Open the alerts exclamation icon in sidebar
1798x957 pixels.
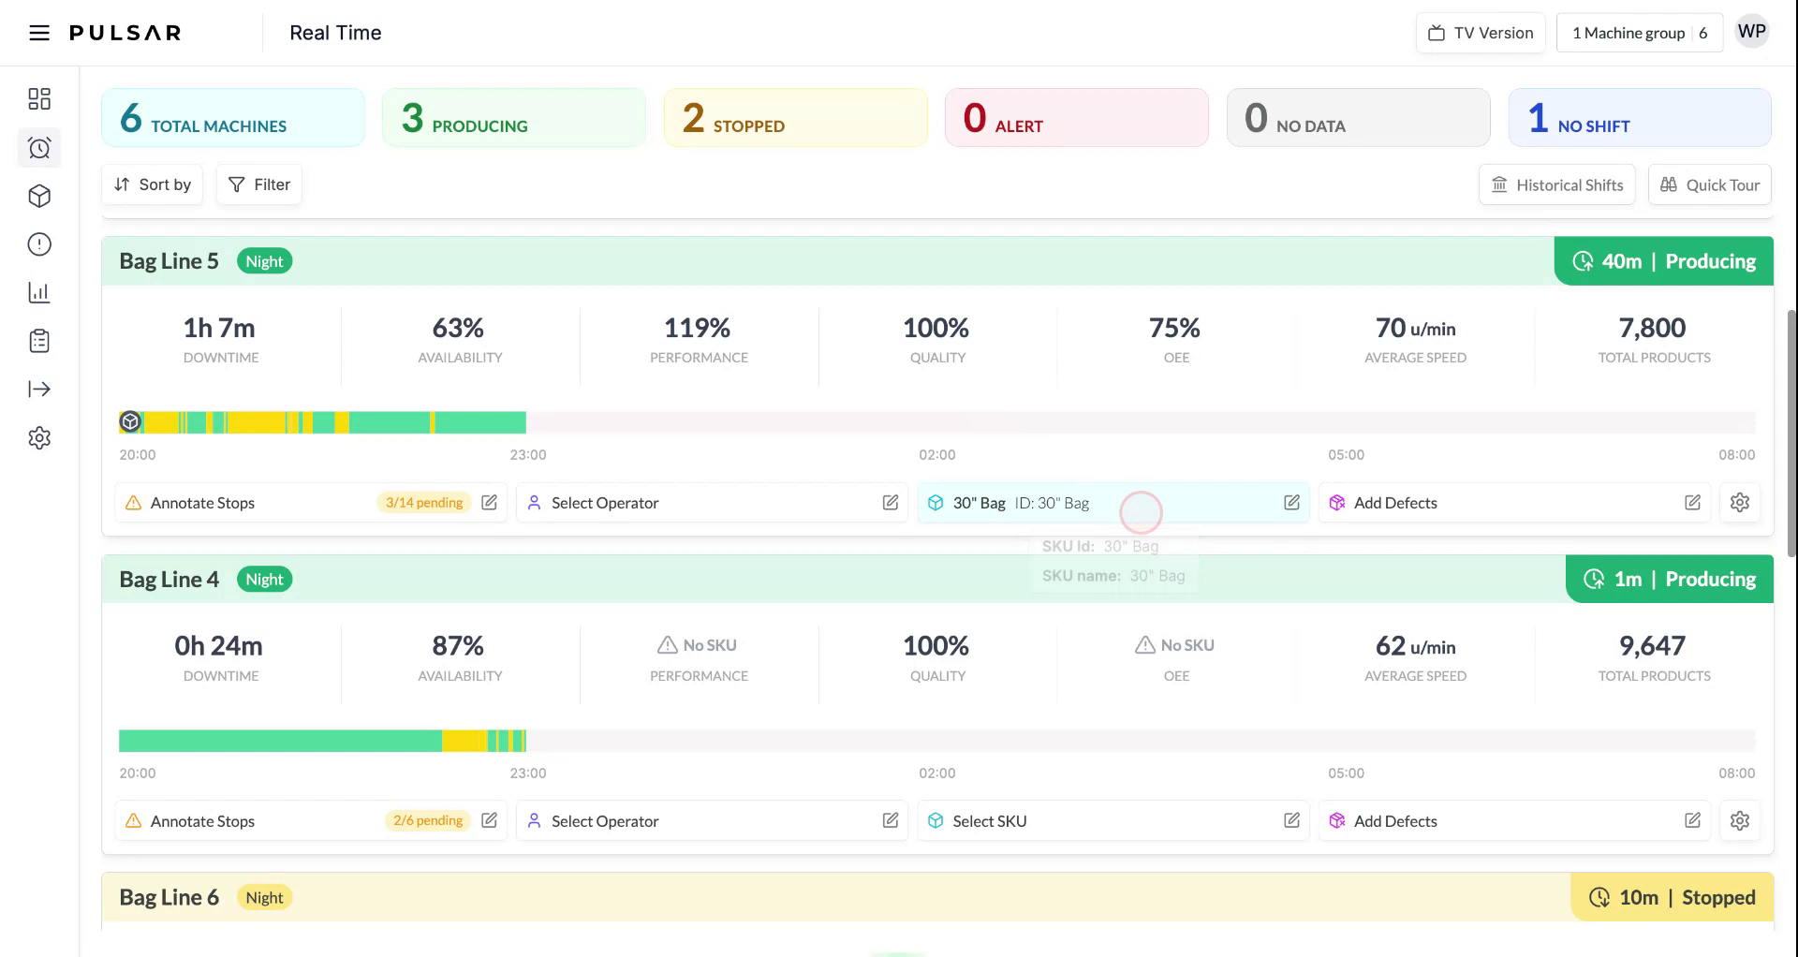39,244
